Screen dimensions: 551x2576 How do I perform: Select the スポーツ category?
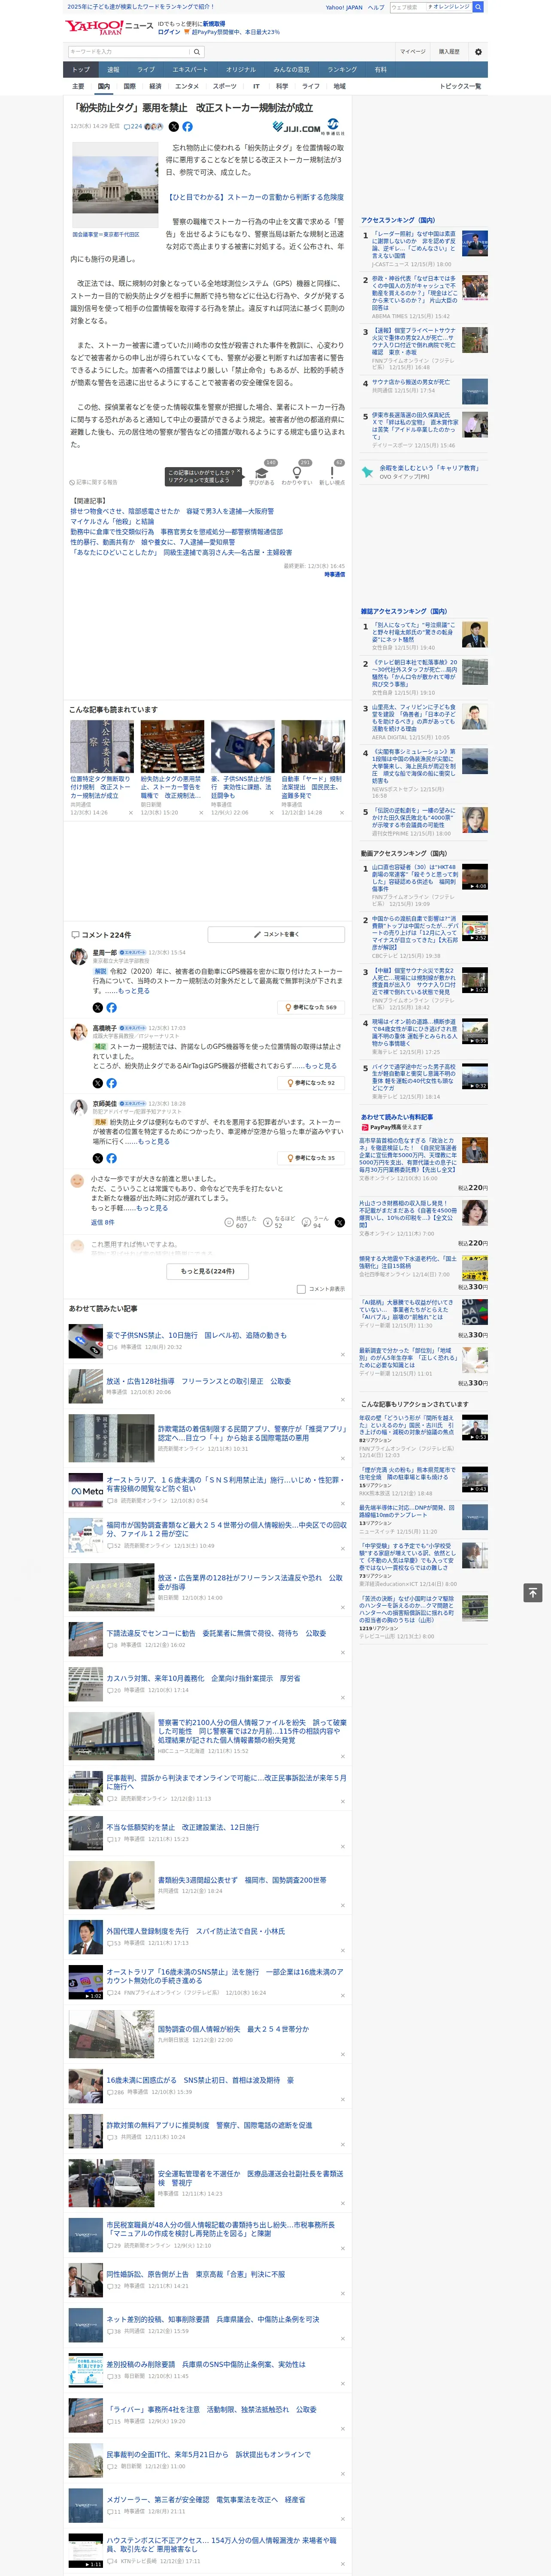(x=225, y=86)
